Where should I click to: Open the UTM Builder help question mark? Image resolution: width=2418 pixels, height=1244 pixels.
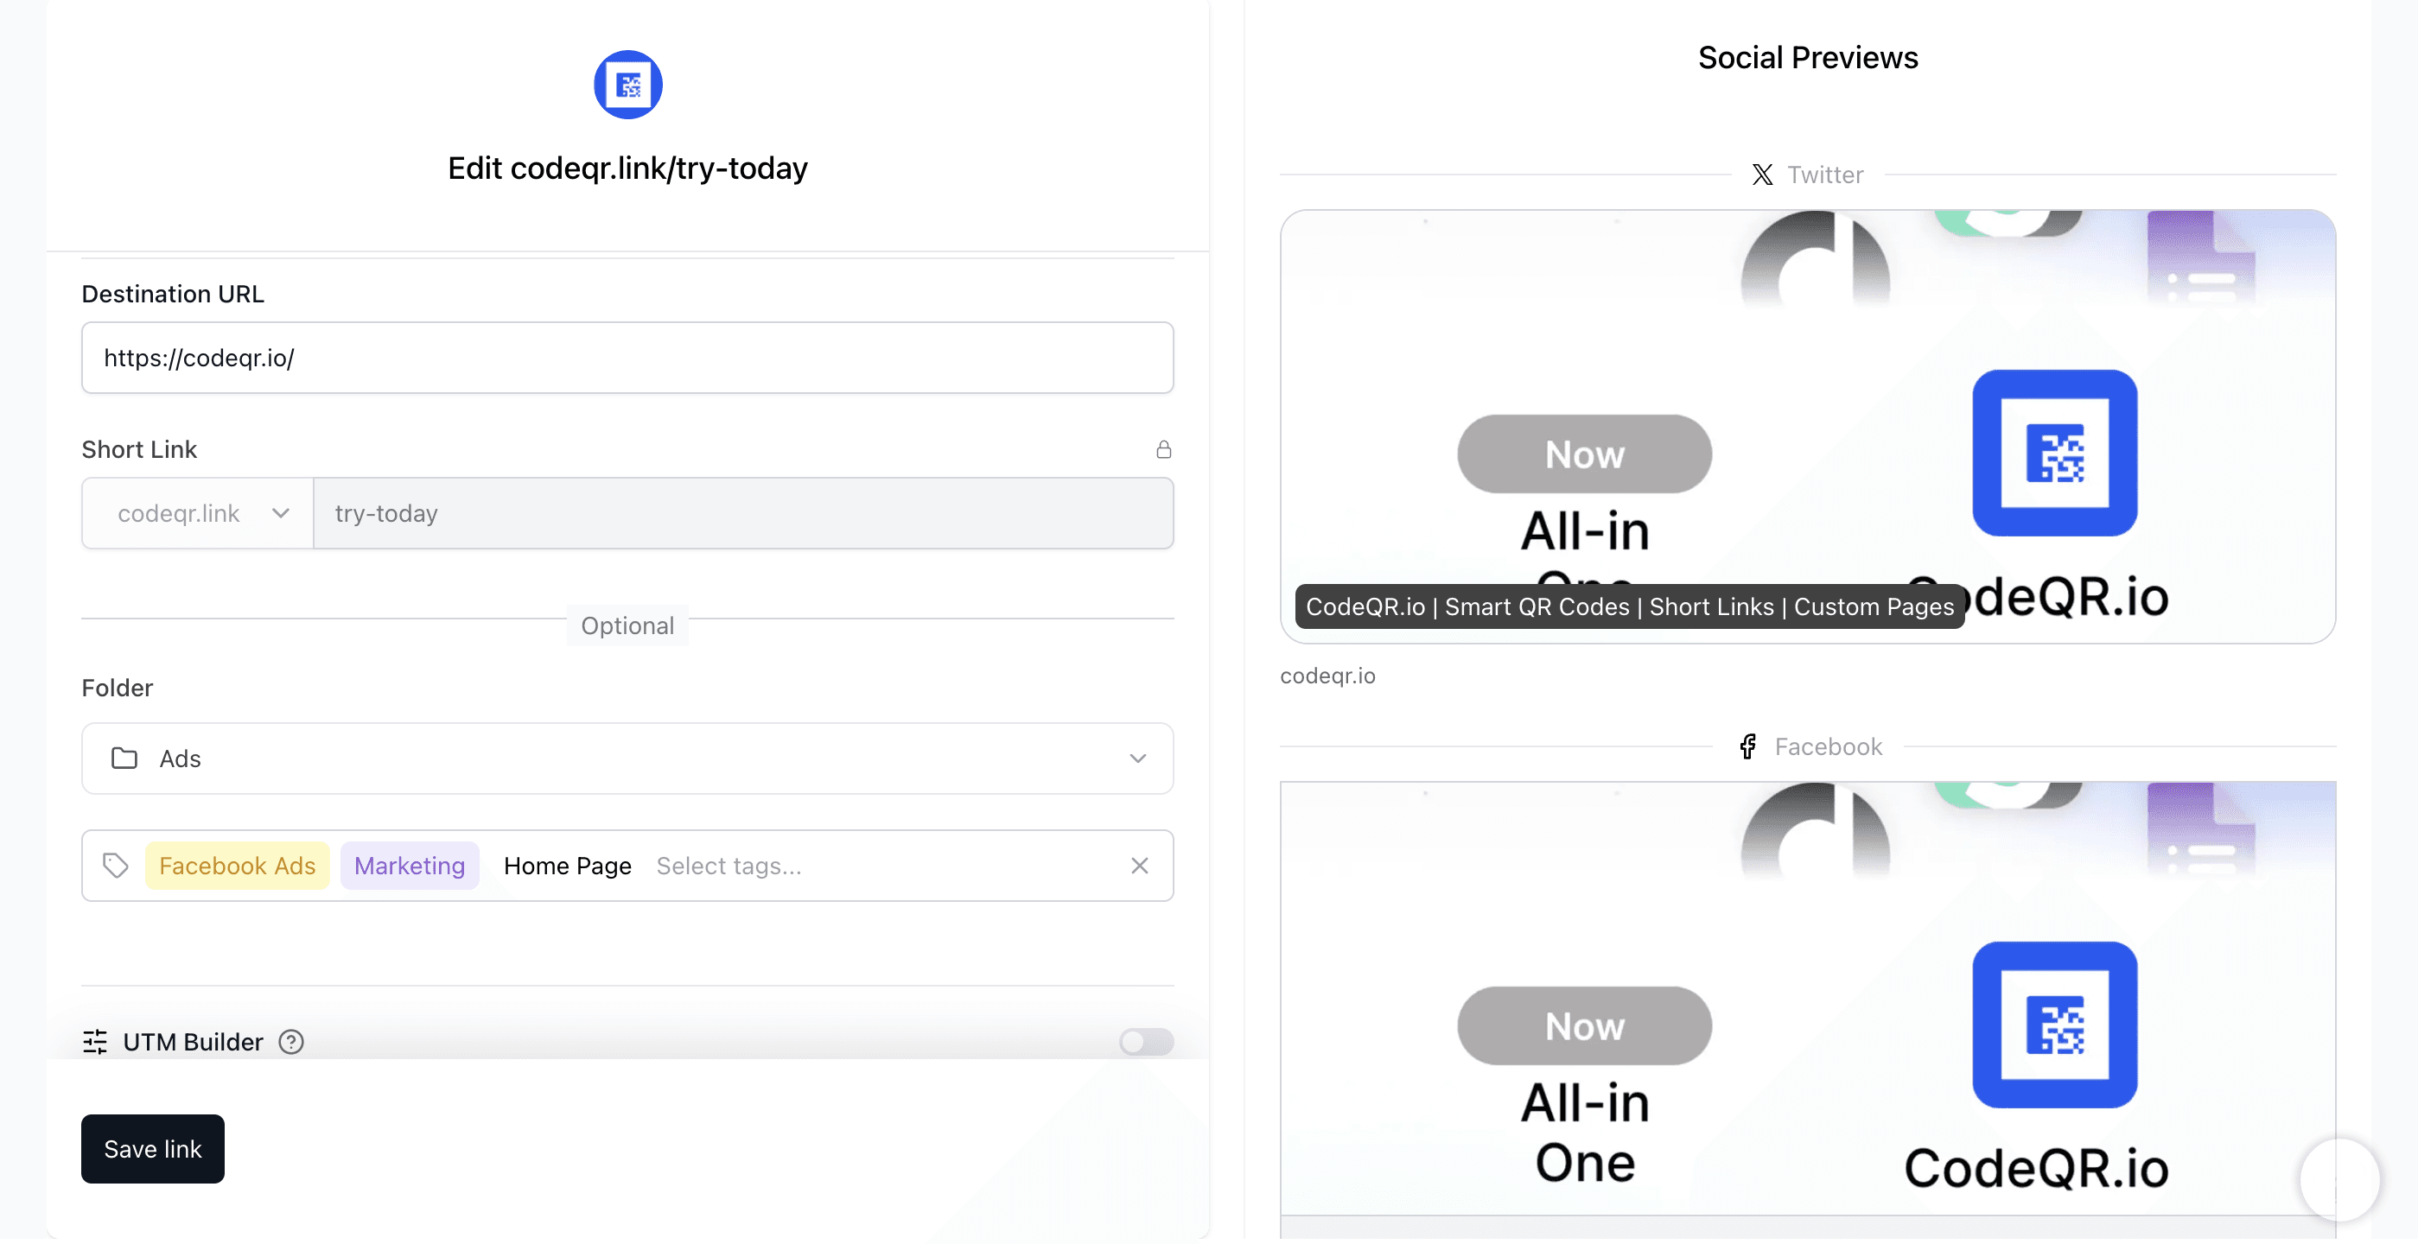click(290, 1041)
